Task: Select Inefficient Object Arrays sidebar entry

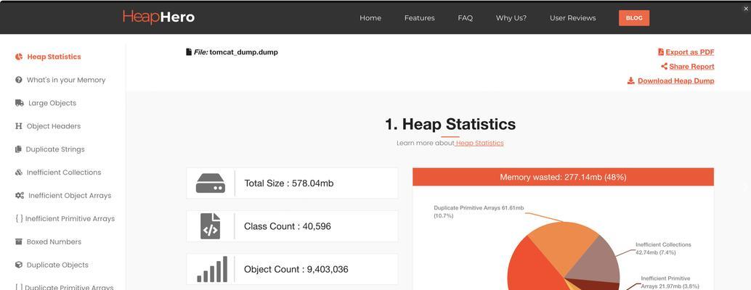Action: [x=70, y=196]
